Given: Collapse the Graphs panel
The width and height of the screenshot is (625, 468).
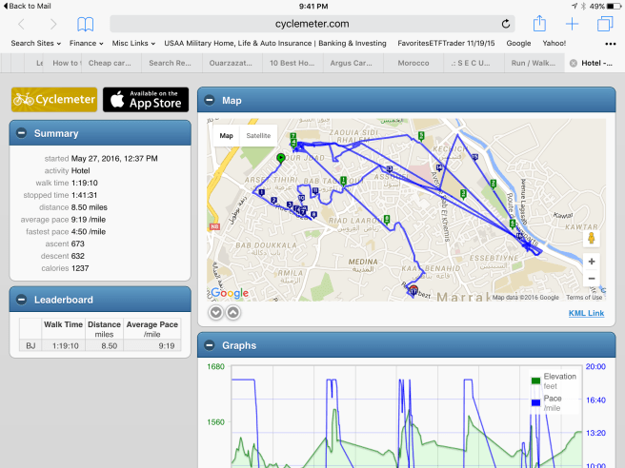Looking at the screenshot, I should pyautogui.click(x=209, y=346).
